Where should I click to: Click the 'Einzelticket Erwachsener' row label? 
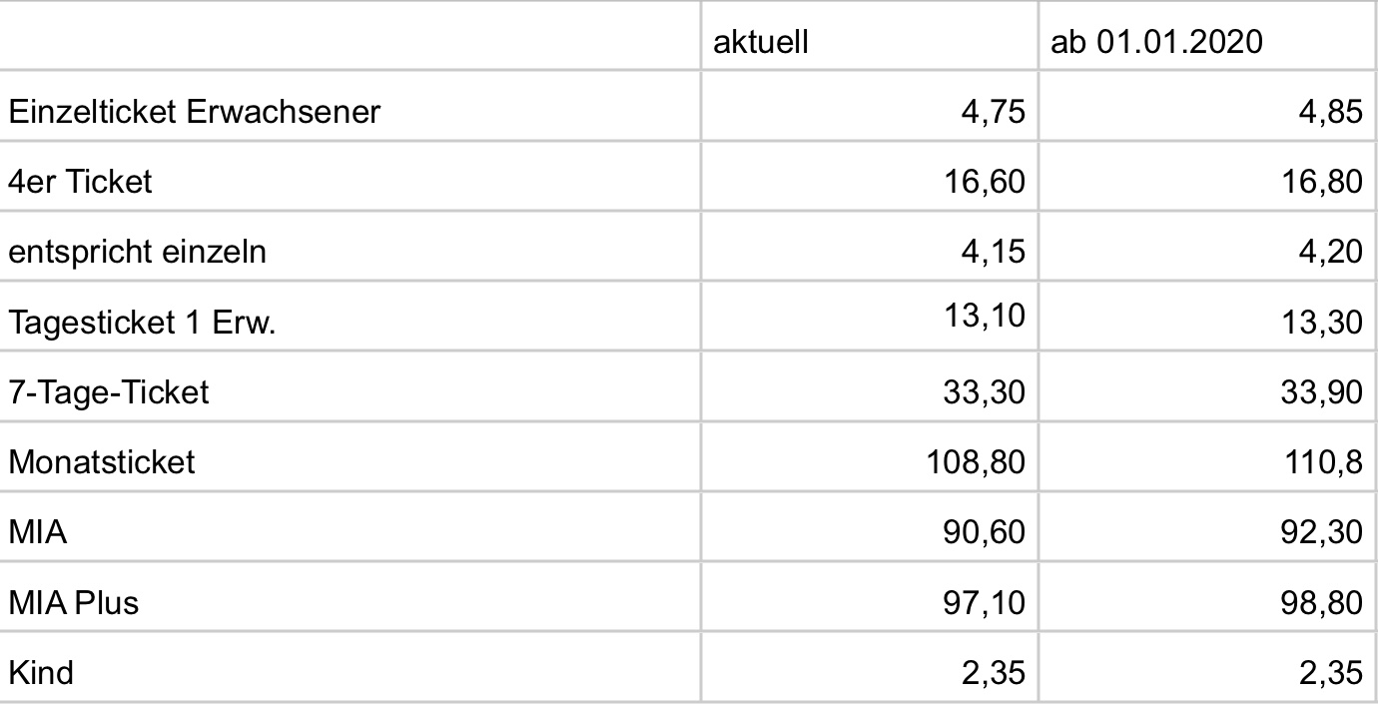(195, 111)
